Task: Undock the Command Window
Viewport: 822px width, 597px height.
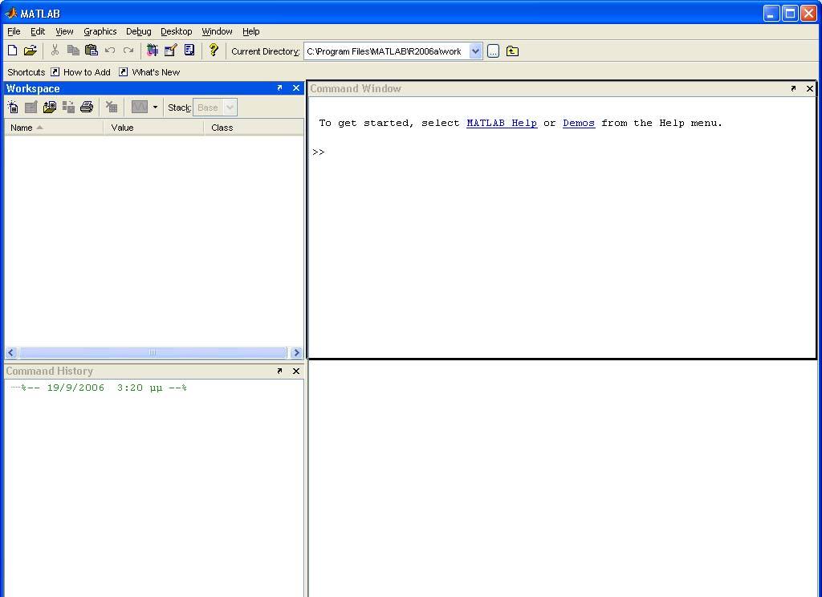Action: click(793, 88)
